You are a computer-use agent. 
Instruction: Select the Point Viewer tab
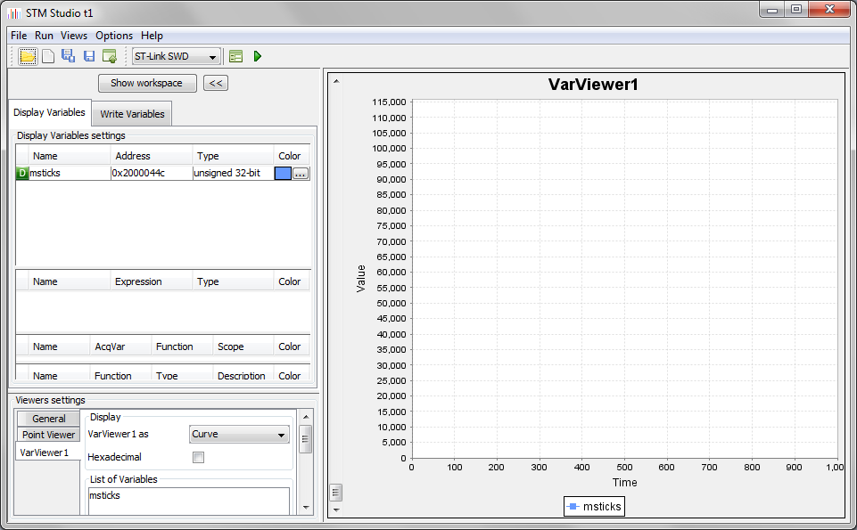(x=49, y=435)
